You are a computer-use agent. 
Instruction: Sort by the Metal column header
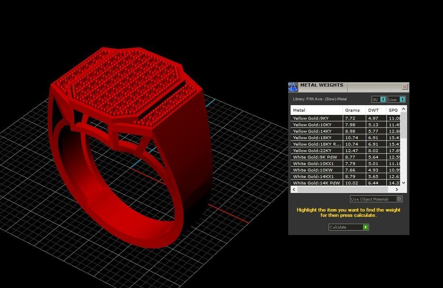pyautogui.click(x=316, y=110)
